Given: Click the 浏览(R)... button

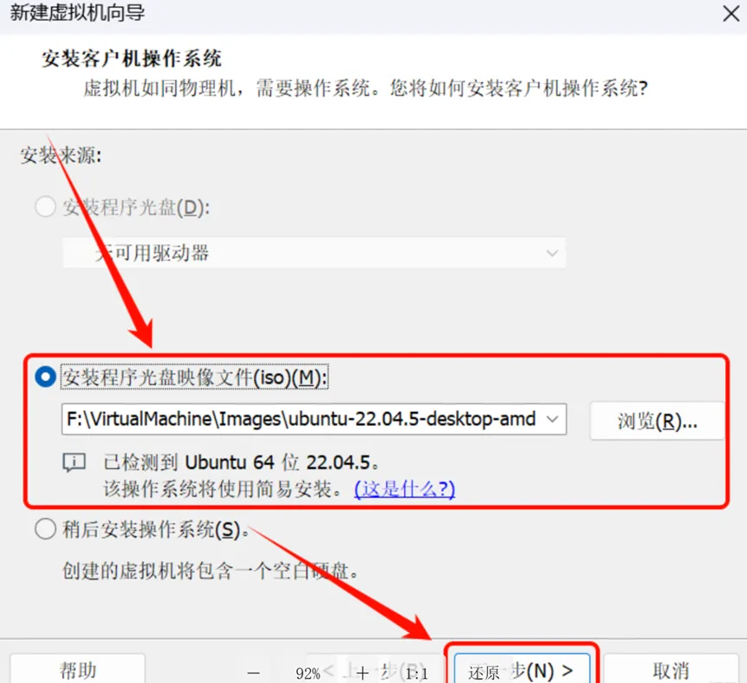Looking at the screenshot, I should [657, 421].
